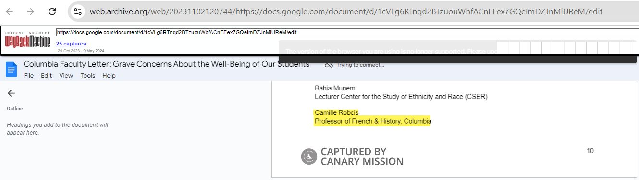Click the Google Docs blue document icon

coord(11,69)
